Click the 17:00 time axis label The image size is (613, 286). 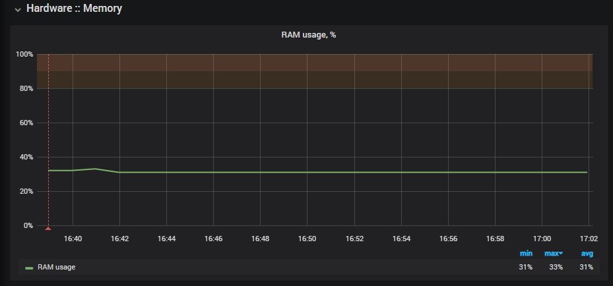pyautogui.click(x=542, y=239)
